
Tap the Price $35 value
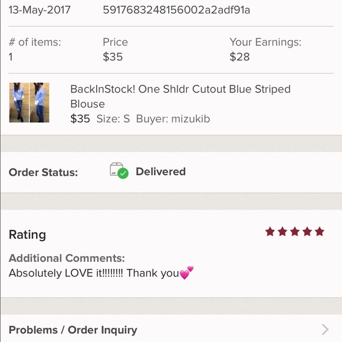(113, 57)
